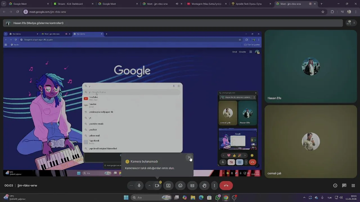Switch to the first Google Meet tab

coord(29,4)
